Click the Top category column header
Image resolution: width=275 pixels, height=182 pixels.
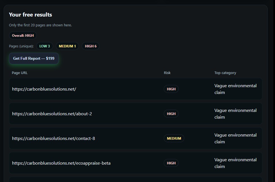(225, 73)
